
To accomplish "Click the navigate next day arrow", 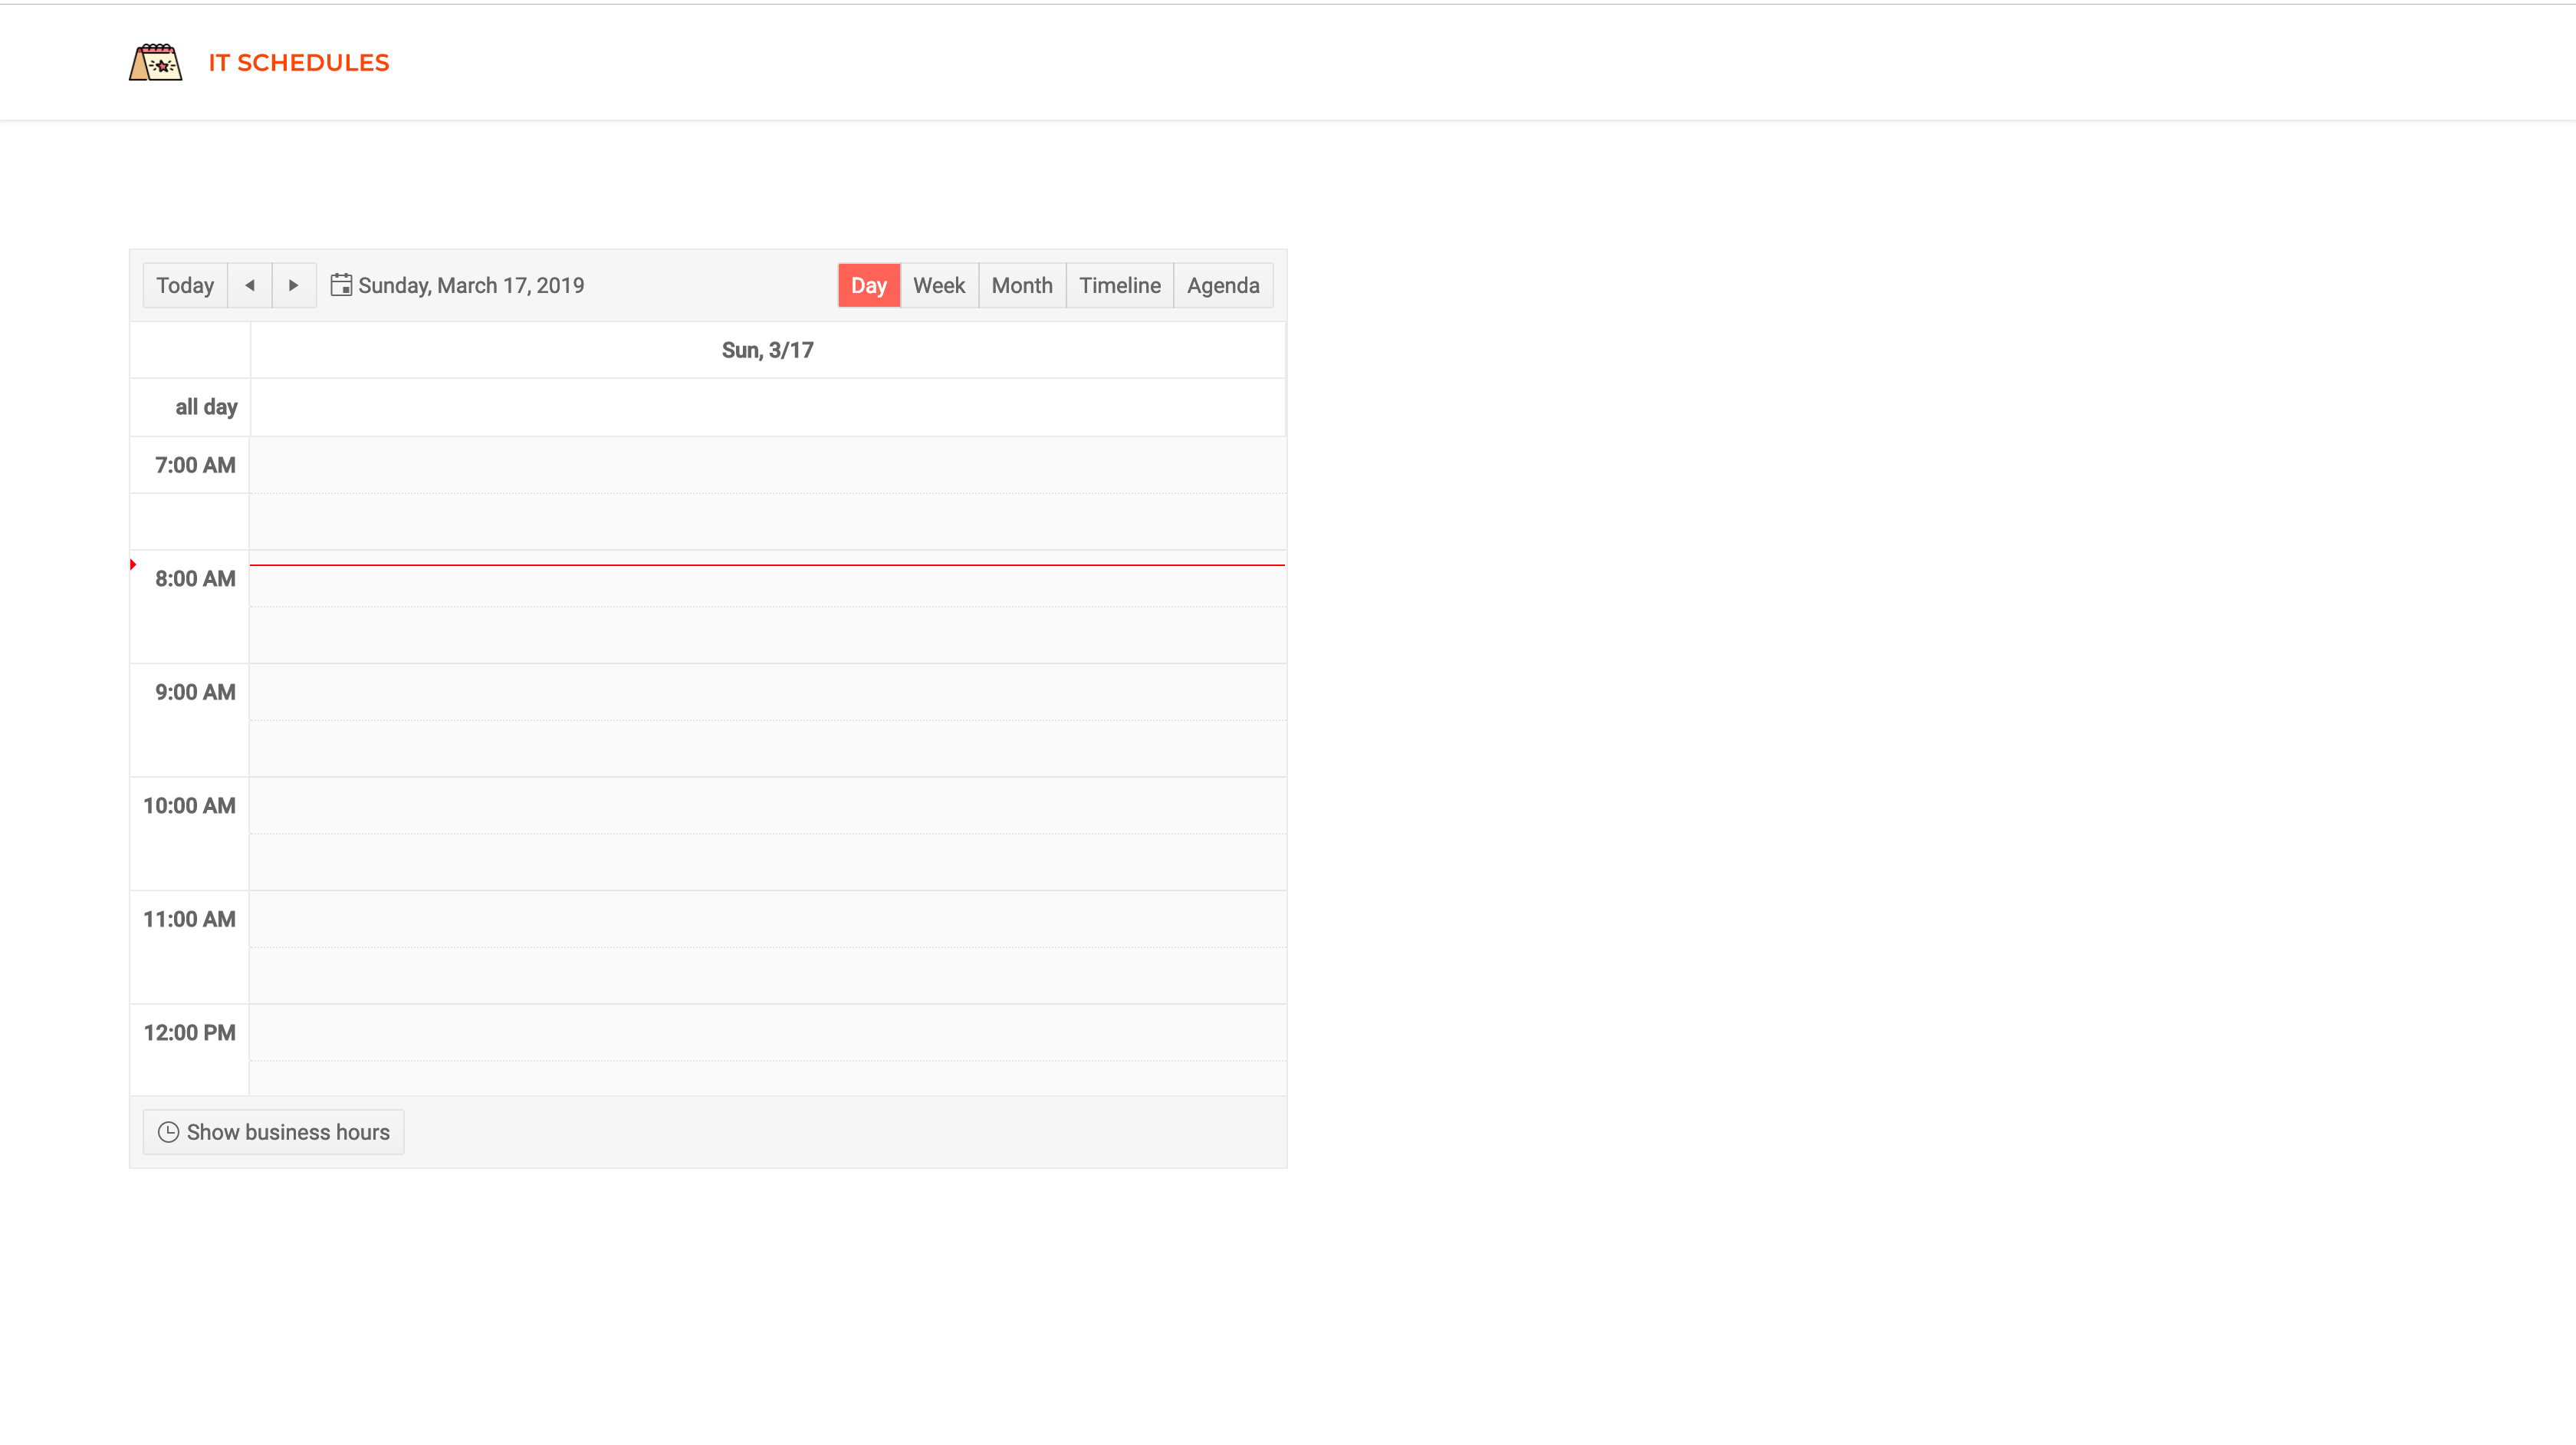I will 294,285.
